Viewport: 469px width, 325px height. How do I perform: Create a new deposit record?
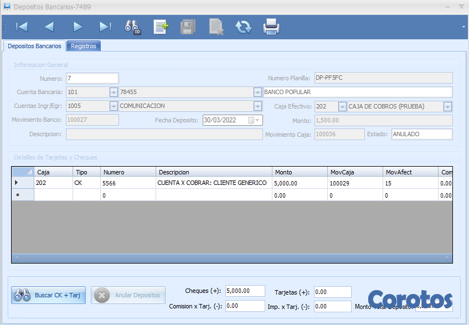(161, 27)
